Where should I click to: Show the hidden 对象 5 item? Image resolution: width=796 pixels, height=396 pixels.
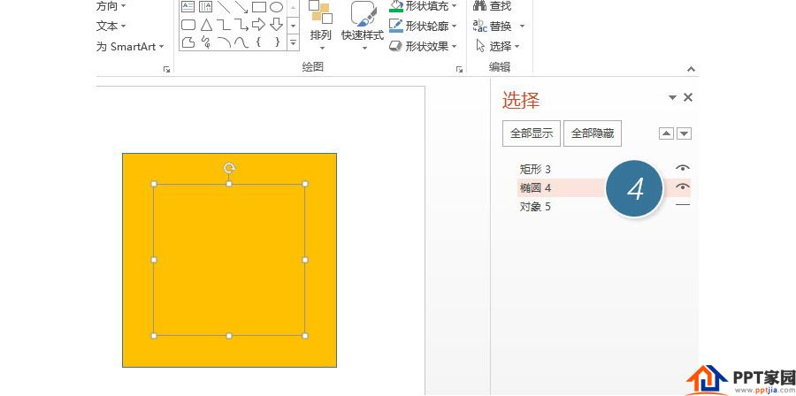click(683, 205)
